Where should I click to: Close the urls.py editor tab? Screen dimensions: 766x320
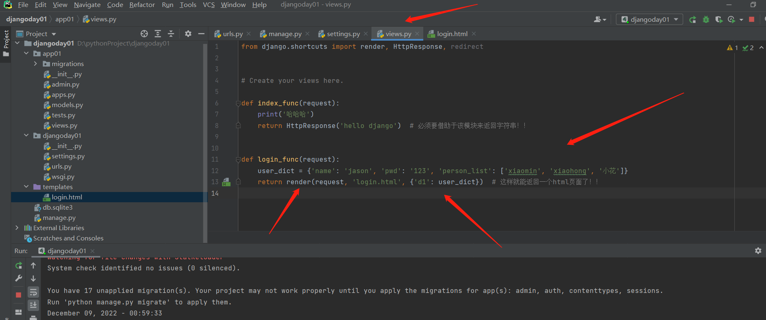[249, 34]
